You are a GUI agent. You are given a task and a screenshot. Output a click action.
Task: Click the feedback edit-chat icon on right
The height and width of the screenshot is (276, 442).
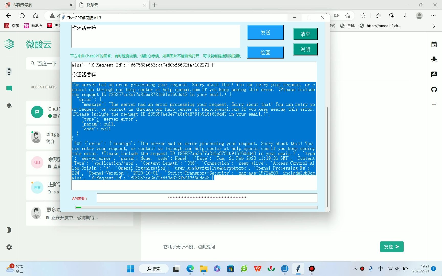coord(434,74)
